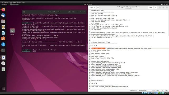Viewport: 169px width, 95px height.
Task: Click 'export HADOOP_HOME=/home/hdoop/hadoop-3.2.3' line
Action: coord(108,63)
